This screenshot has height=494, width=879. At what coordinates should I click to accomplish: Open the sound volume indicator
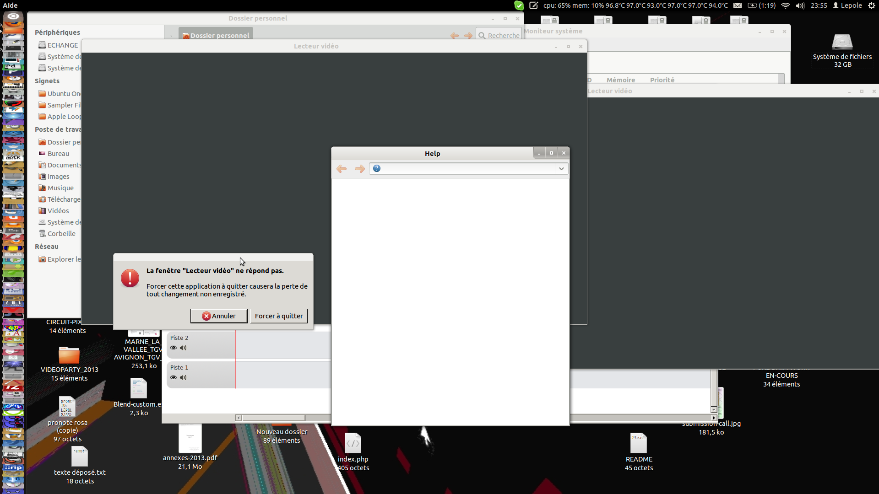pos(800,5)
